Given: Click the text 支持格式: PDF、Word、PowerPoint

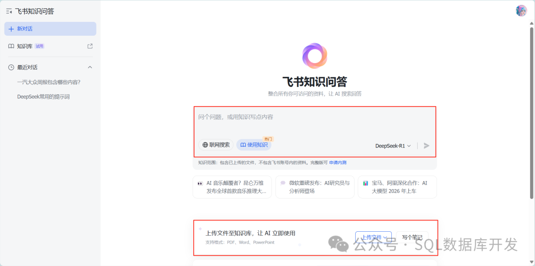Looking at the screenshot, I should tap(240, 242).
